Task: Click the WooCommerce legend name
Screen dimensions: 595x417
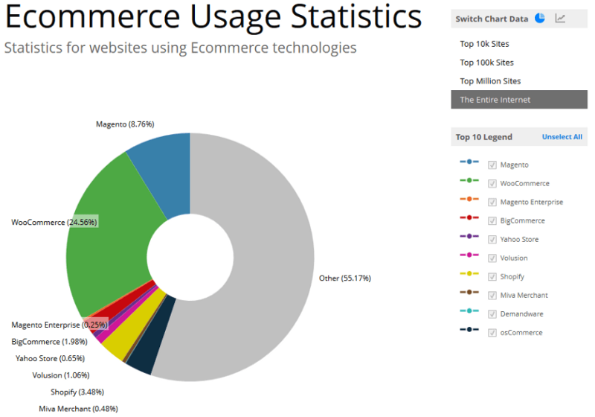Action: [525, 183]
